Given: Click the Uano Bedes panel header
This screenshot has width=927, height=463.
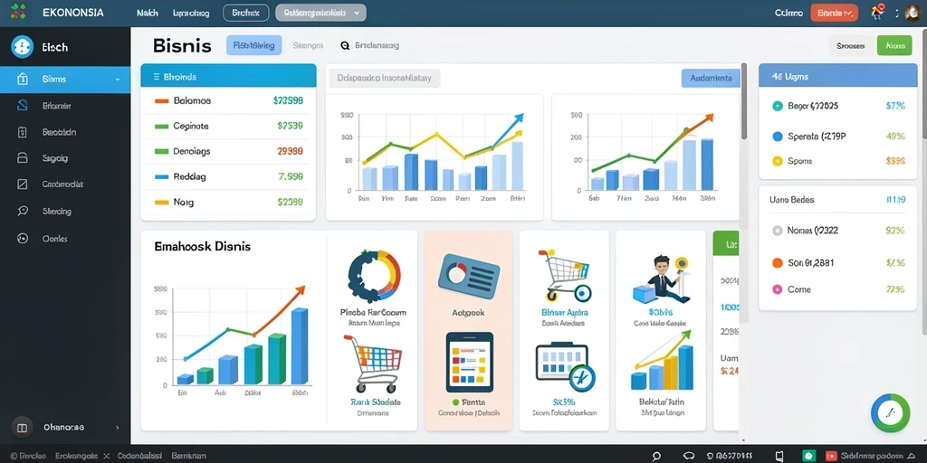Looking at the screenshot, I should tap(836, 200).
